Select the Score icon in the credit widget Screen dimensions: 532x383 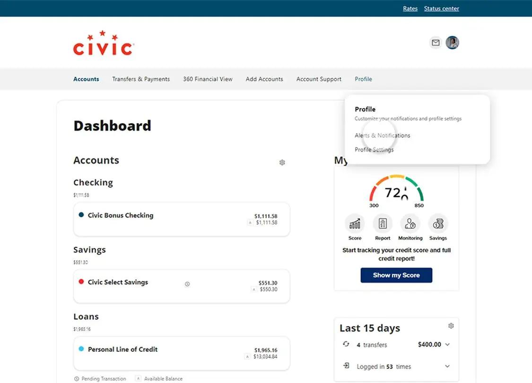[355, 224]
